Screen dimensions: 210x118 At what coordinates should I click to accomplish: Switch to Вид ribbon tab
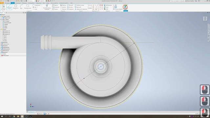pos(44,3)
